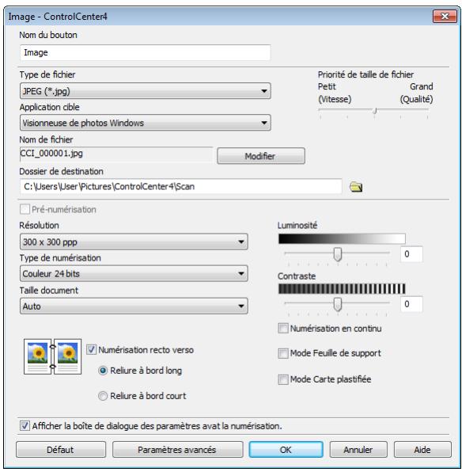The image size is (462, 472).
Task: Browse destination folder with the folder icon
Action: click(x=356, y=187)
